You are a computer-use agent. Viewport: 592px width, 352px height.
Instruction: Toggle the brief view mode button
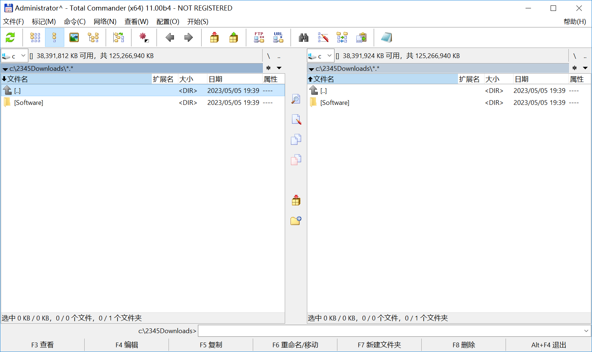click(35, 37)
